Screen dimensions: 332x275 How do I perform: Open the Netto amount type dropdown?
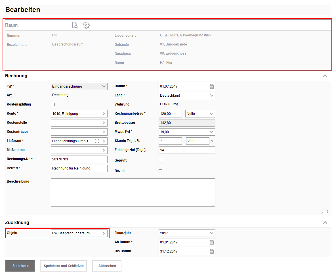click(200, 114)
